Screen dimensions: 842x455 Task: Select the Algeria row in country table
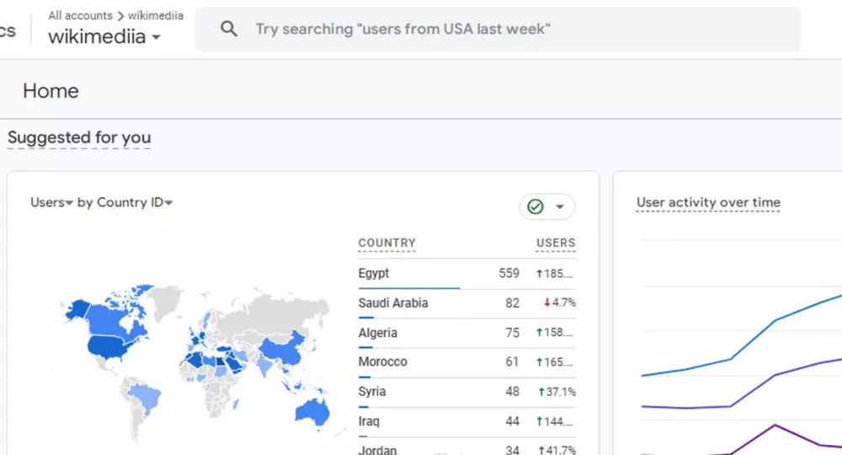click(377, 332)
